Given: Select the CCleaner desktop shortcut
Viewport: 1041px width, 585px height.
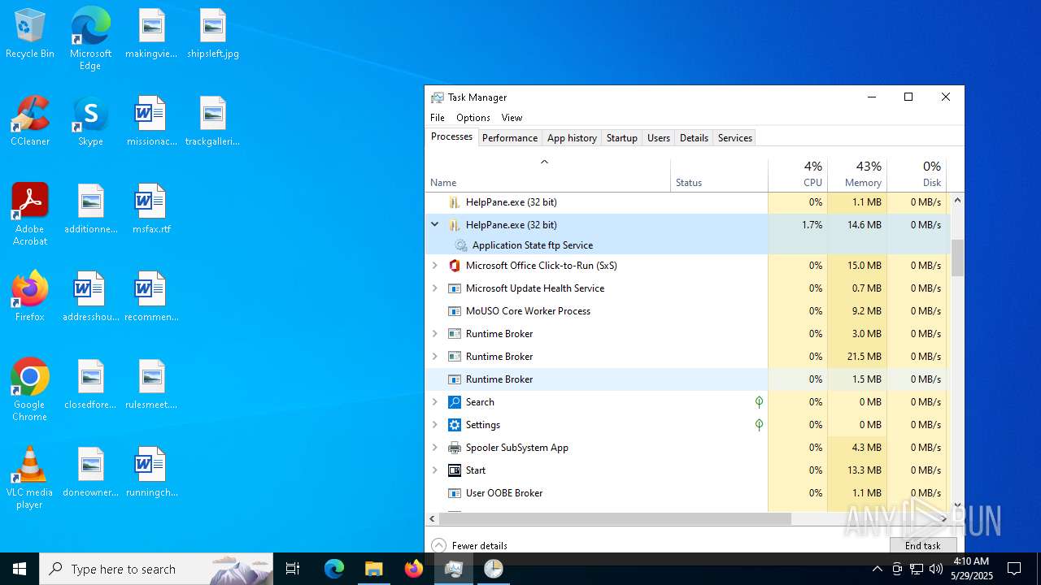Looking at the screenshot, I should click(30, 122).
